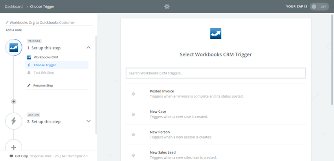This screenshot has height=161, width=334.
Task: Select the New Person radio button
Action: (x=133, y=135)
